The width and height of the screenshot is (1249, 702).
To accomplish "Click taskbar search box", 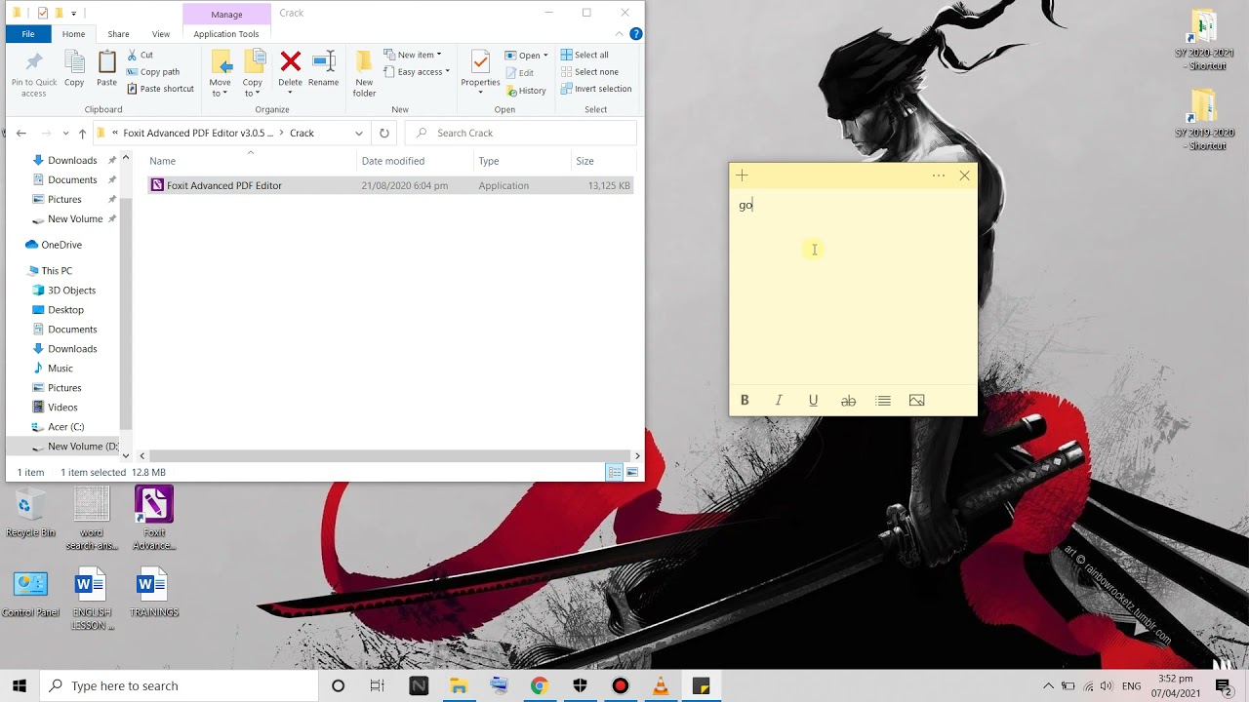I will [180, 685].
